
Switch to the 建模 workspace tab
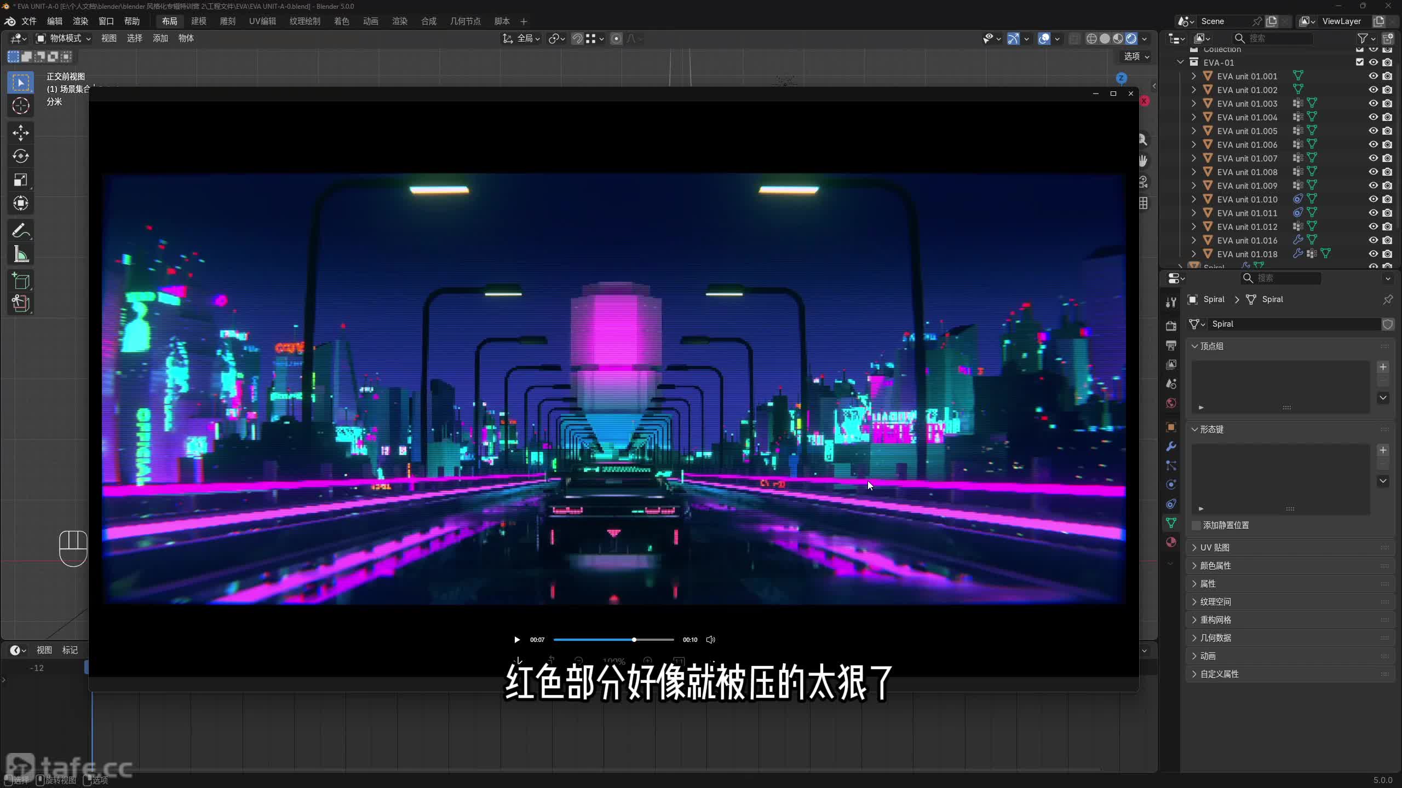click(198, 21)
